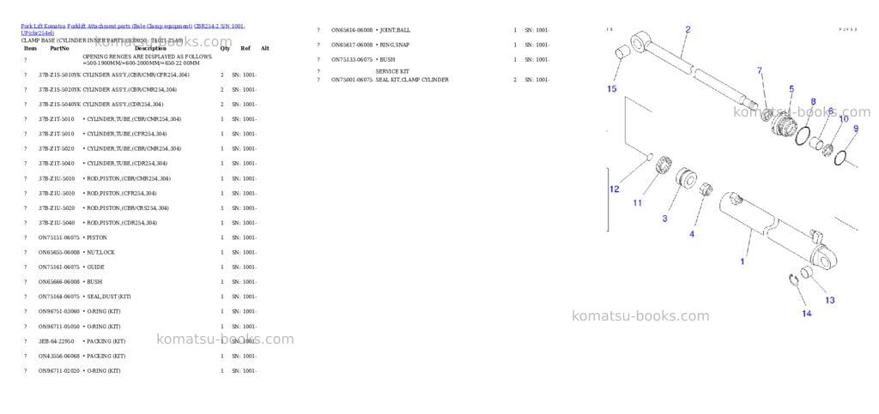
Task: Click diagram callout number 11
Action: click(638, 203)
